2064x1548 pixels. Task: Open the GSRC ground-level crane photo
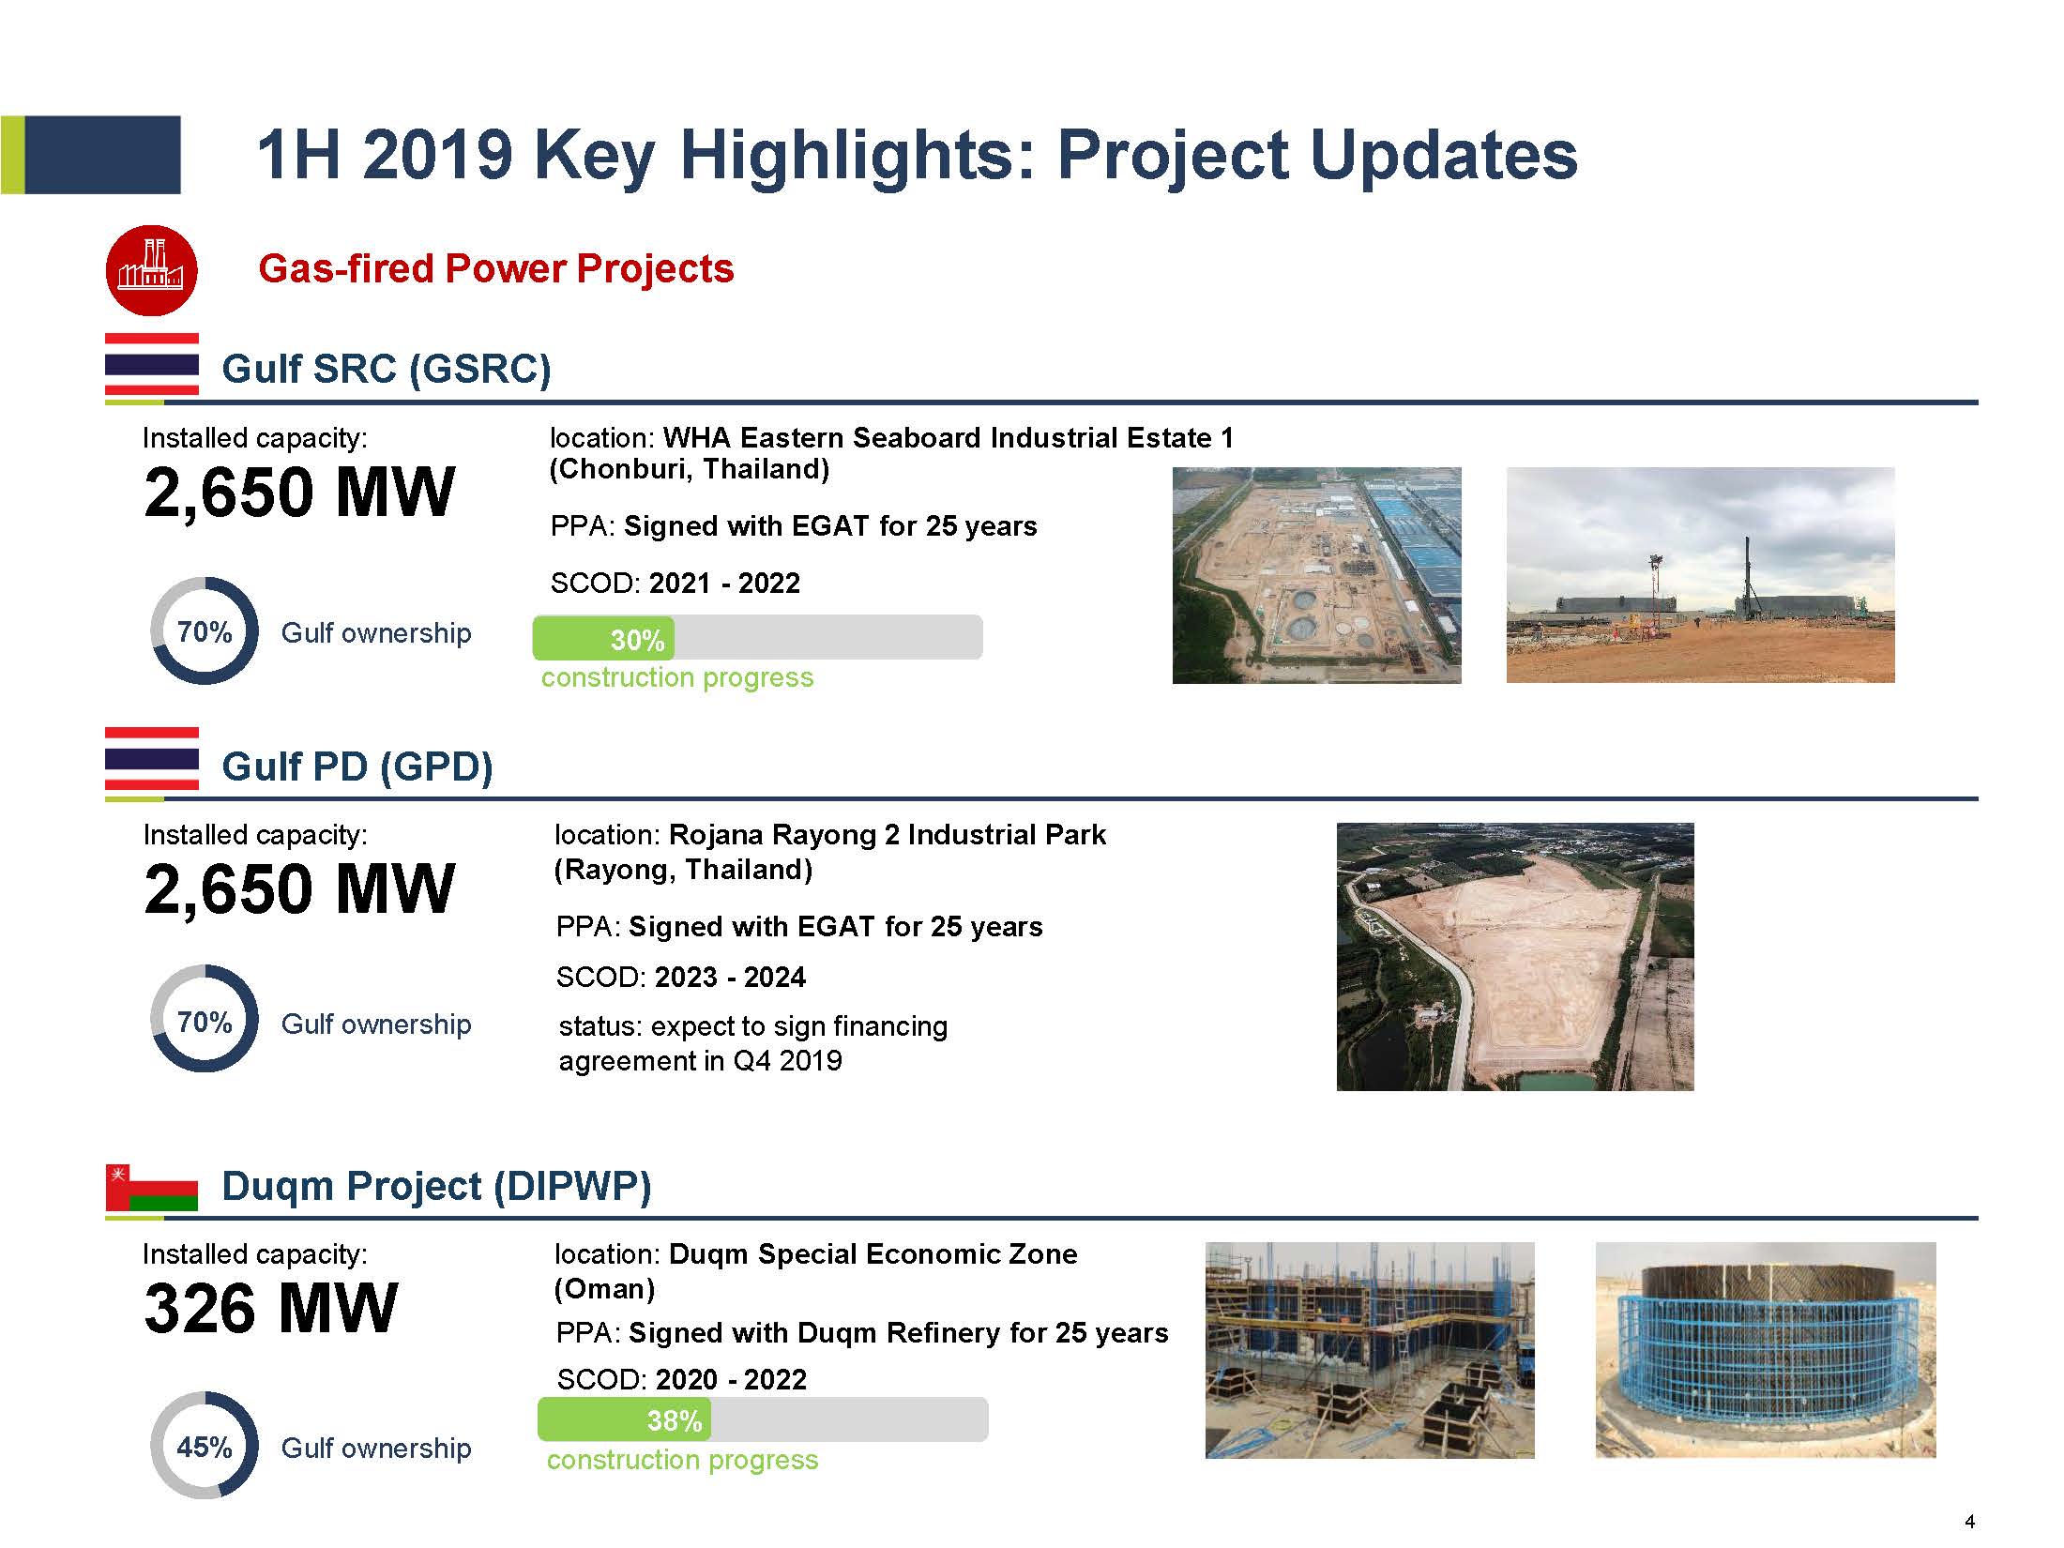(x=1700, y=575)
